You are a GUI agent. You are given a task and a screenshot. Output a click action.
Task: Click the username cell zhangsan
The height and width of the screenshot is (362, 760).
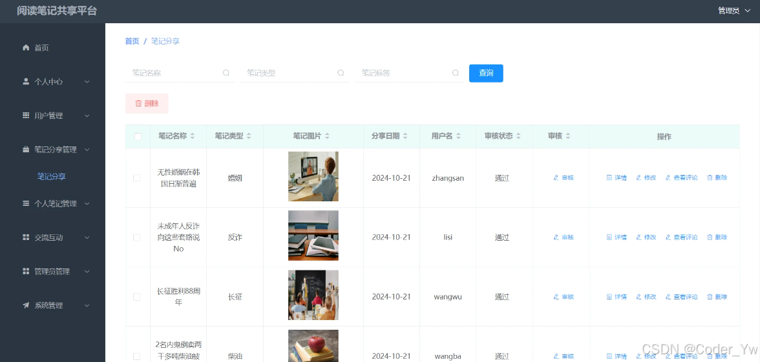[448, 177]
